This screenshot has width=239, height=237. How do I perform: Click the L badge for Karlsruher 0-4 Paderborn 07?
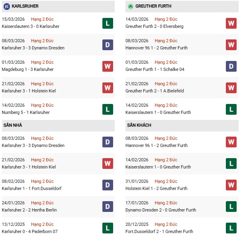click(x=108, y=228)
